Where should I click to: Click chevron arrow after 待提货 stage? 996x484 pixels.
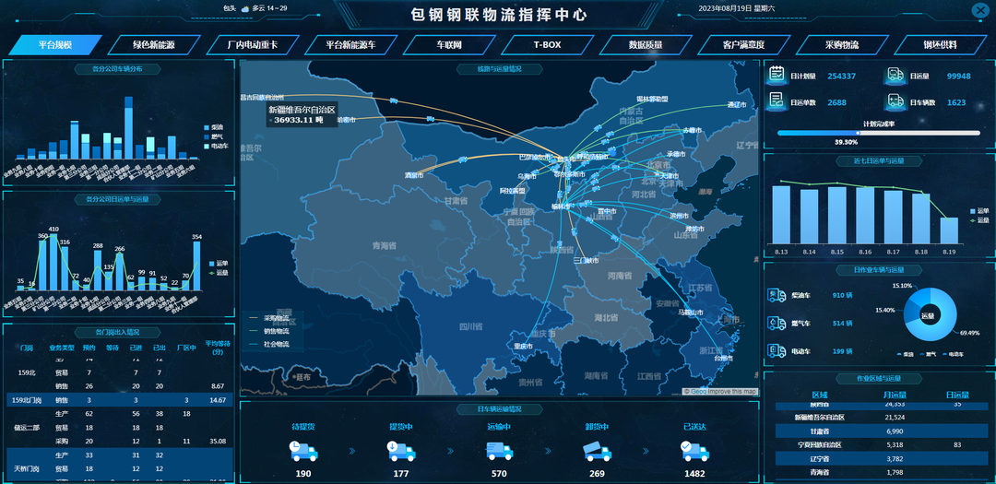(x=350, y=452)
